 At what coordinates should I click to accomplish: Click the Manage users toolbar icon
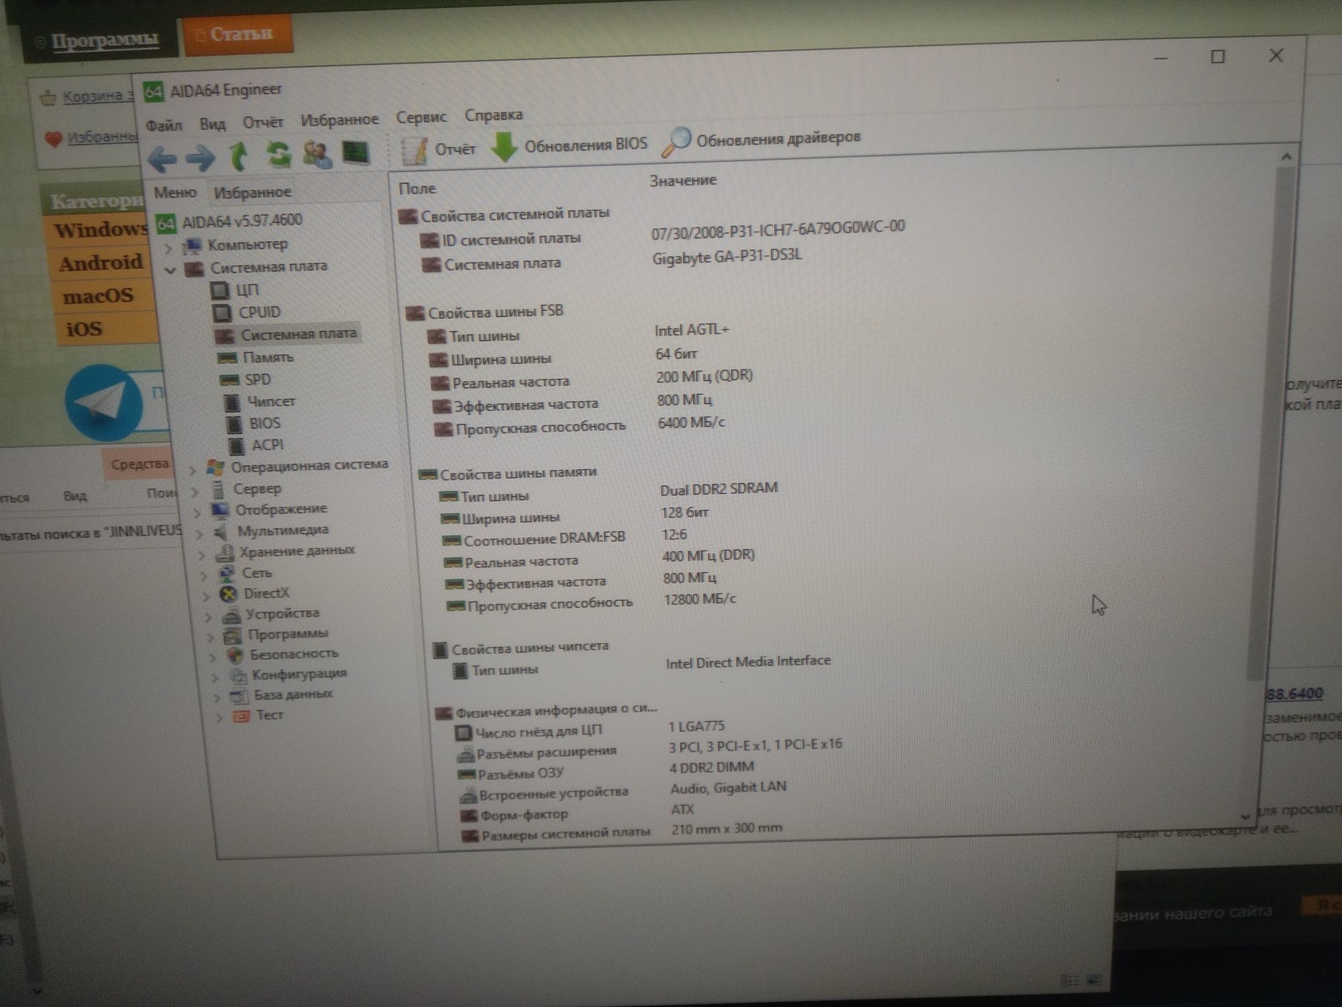click(317, 154)
